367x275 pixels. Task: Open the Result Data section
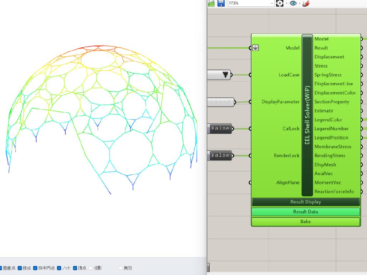[305, 212]
